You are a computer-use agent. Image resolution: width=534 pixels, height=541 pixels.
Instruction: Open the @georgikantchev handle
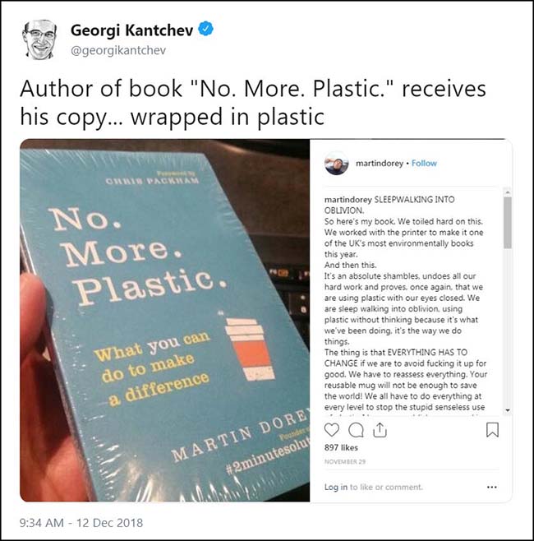[x=118, y=50]
